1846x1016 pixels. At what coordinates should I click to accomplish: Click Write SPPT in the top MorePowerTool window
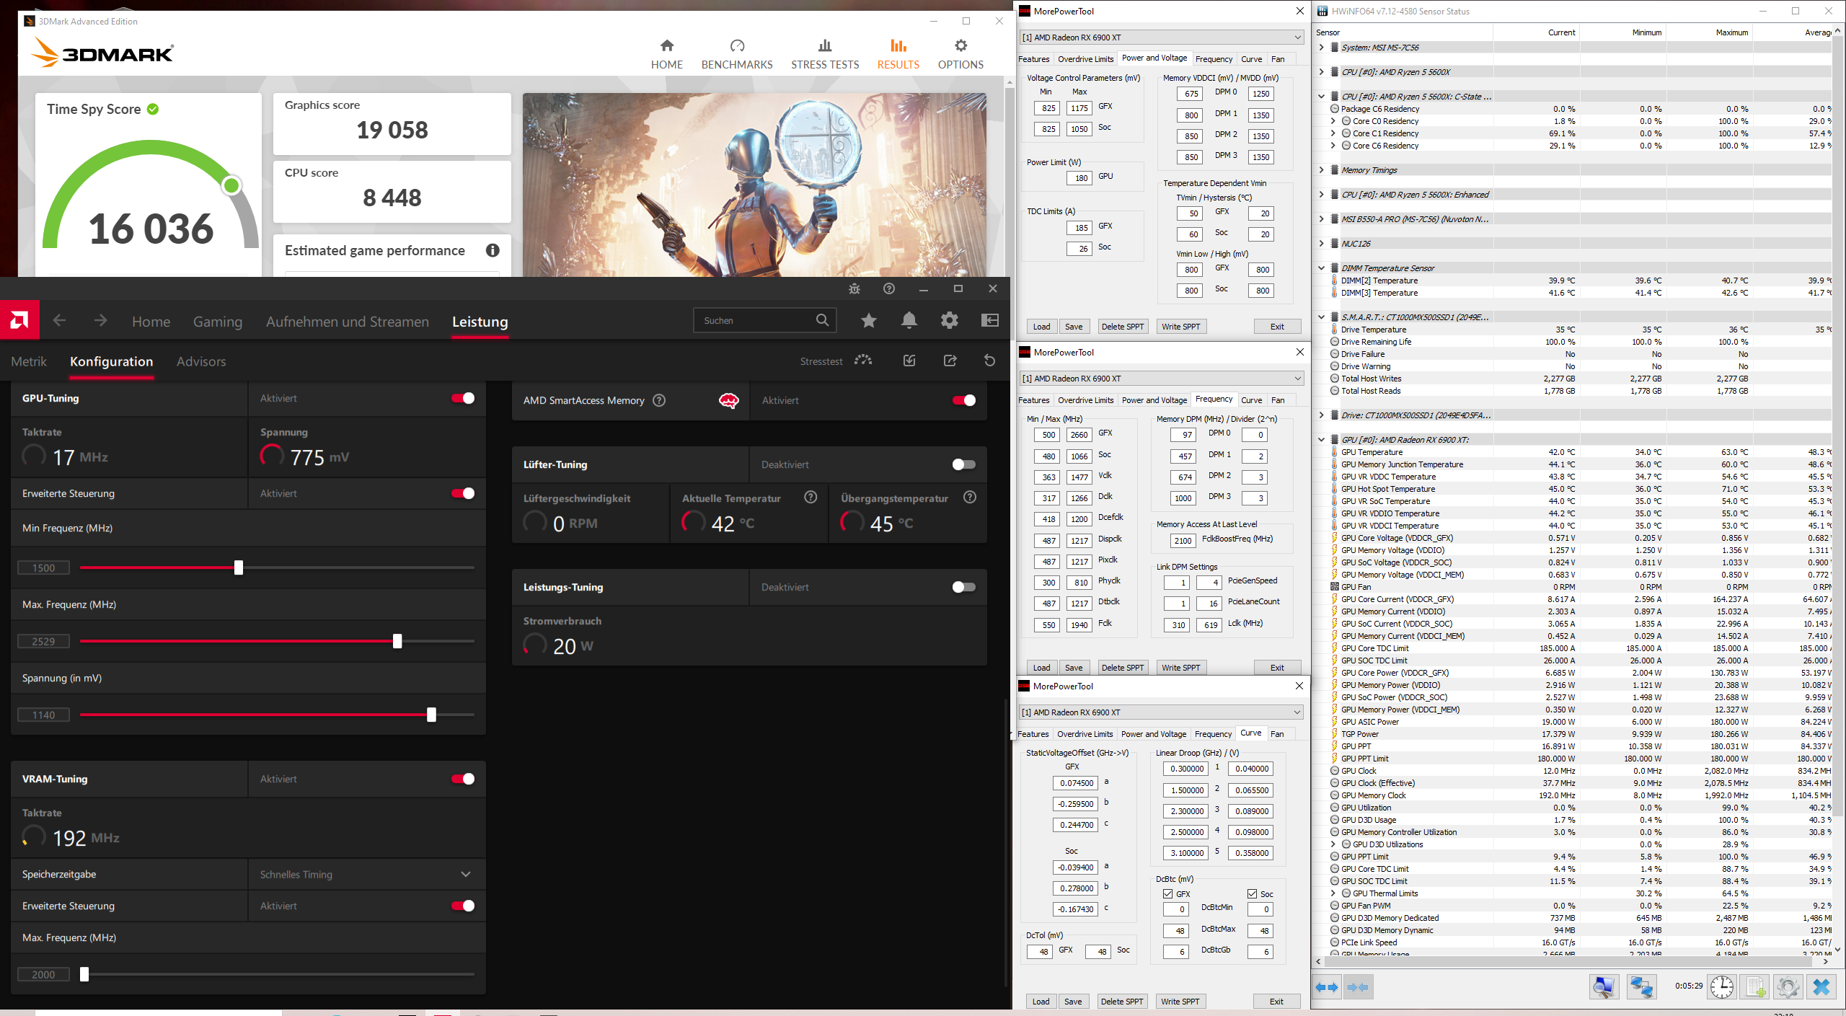[x=1180, y=327]
